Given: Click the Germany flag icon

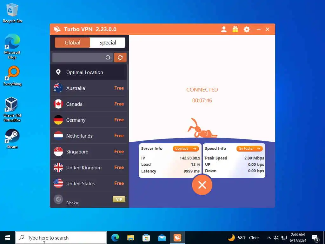Looking at the screenshot, I should point(58,120).
